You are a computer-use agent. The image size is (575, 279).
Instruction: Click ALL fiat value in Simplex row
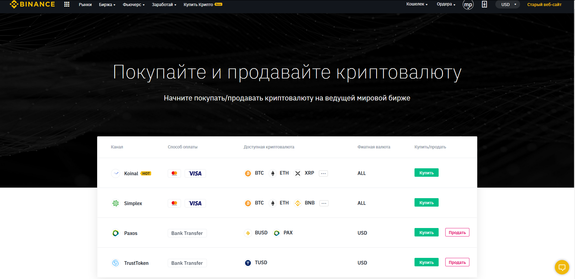361,203
